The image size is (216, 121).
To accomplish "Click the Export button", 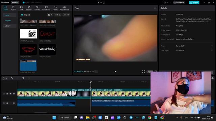I will point(194,2).
